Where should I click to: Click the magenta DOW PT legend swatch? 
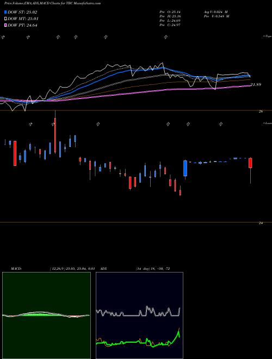coord(5,25)
